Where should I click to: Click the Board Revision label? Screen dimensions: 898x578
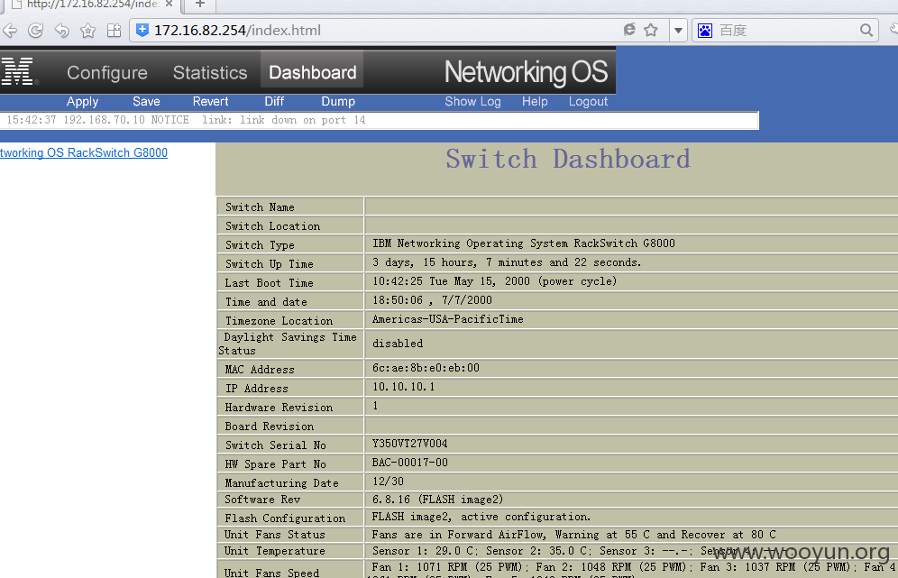[x=270, y=427]
